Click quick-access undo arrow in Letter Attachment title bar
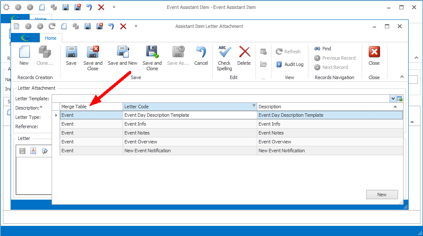The width and height of the screenshot is (423, 236). 111,26
